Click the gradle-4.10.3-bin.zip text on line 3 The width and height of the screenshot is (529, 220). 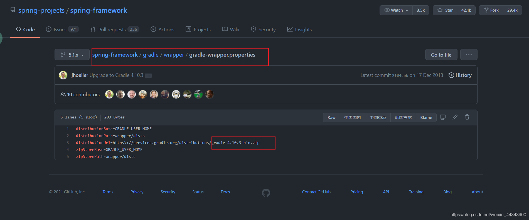point(235,143)
